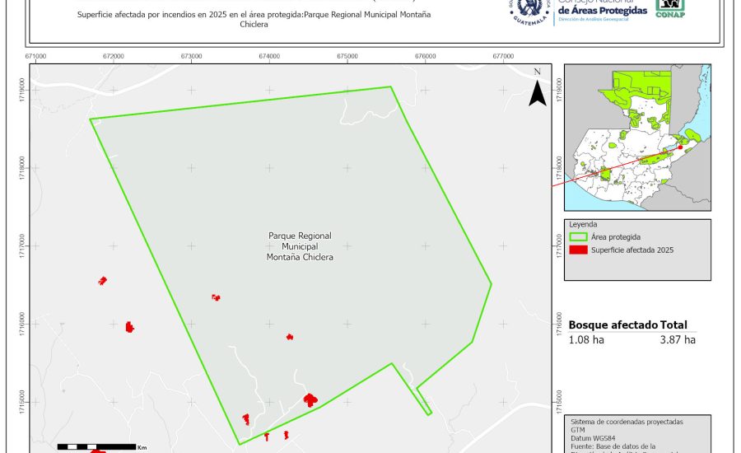
Task: Click the 674000 coordinate label on top axis
Action: click(269, 57)
